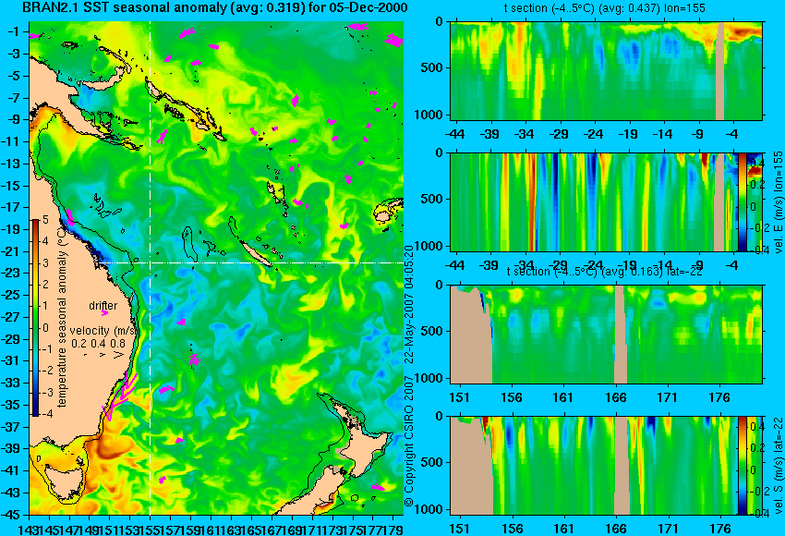The height and width of the screenshot is (536, 785).
Task: Click the 'vel. E (m/s) lon=155' color bar
Action: pos(742,201)
